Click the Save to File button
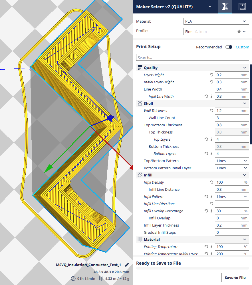The image size is (252, 285). click(235, 278)
